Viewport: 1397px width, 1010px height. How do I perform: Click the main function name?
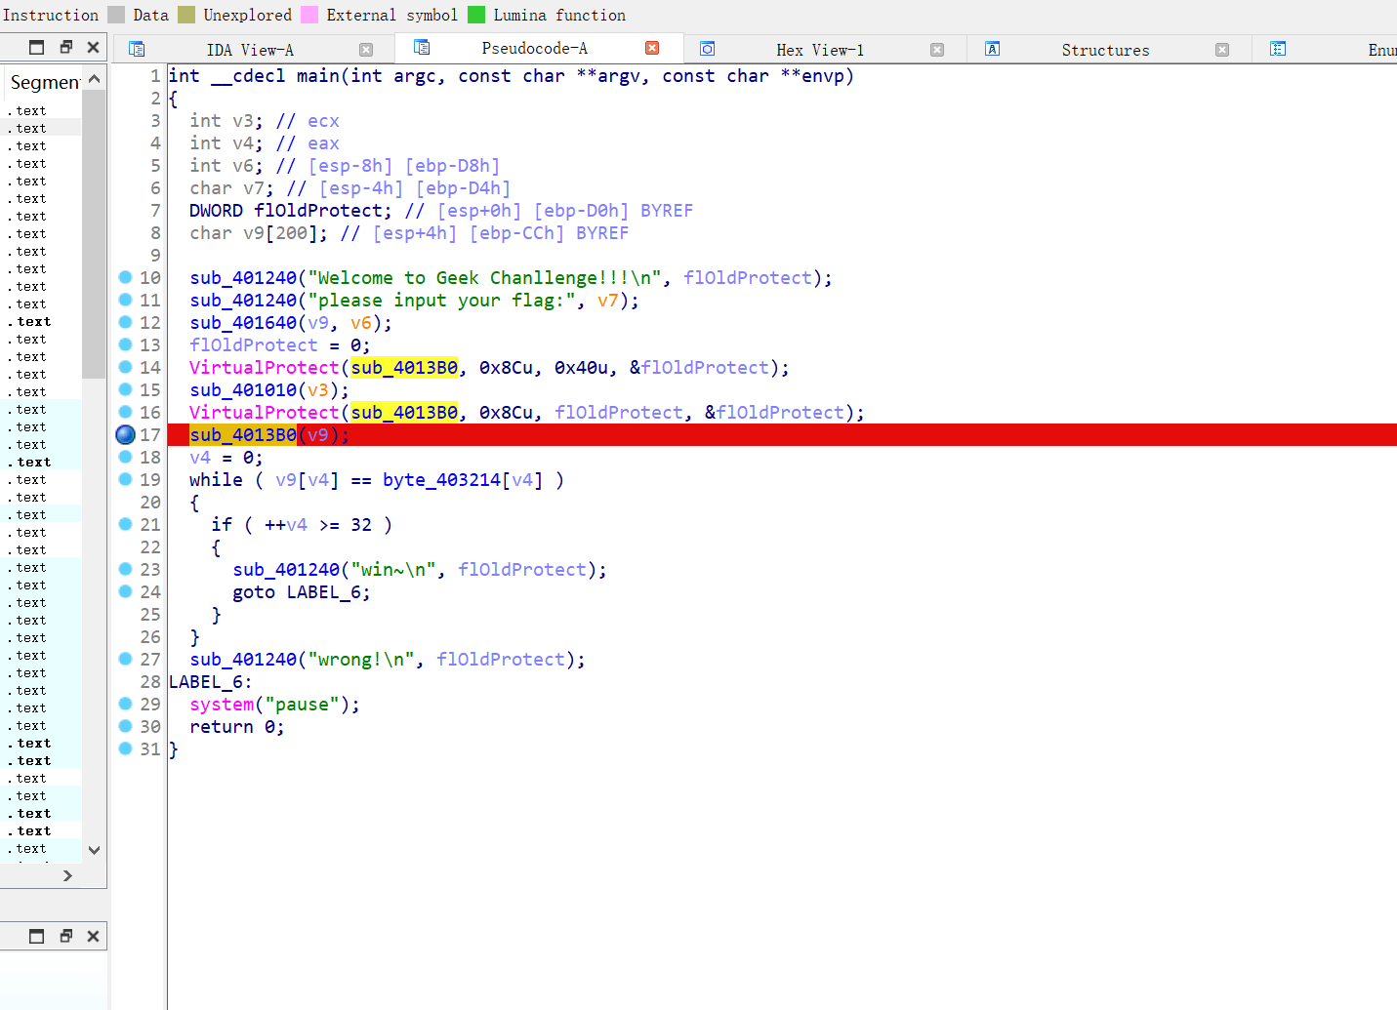point(318,76)
